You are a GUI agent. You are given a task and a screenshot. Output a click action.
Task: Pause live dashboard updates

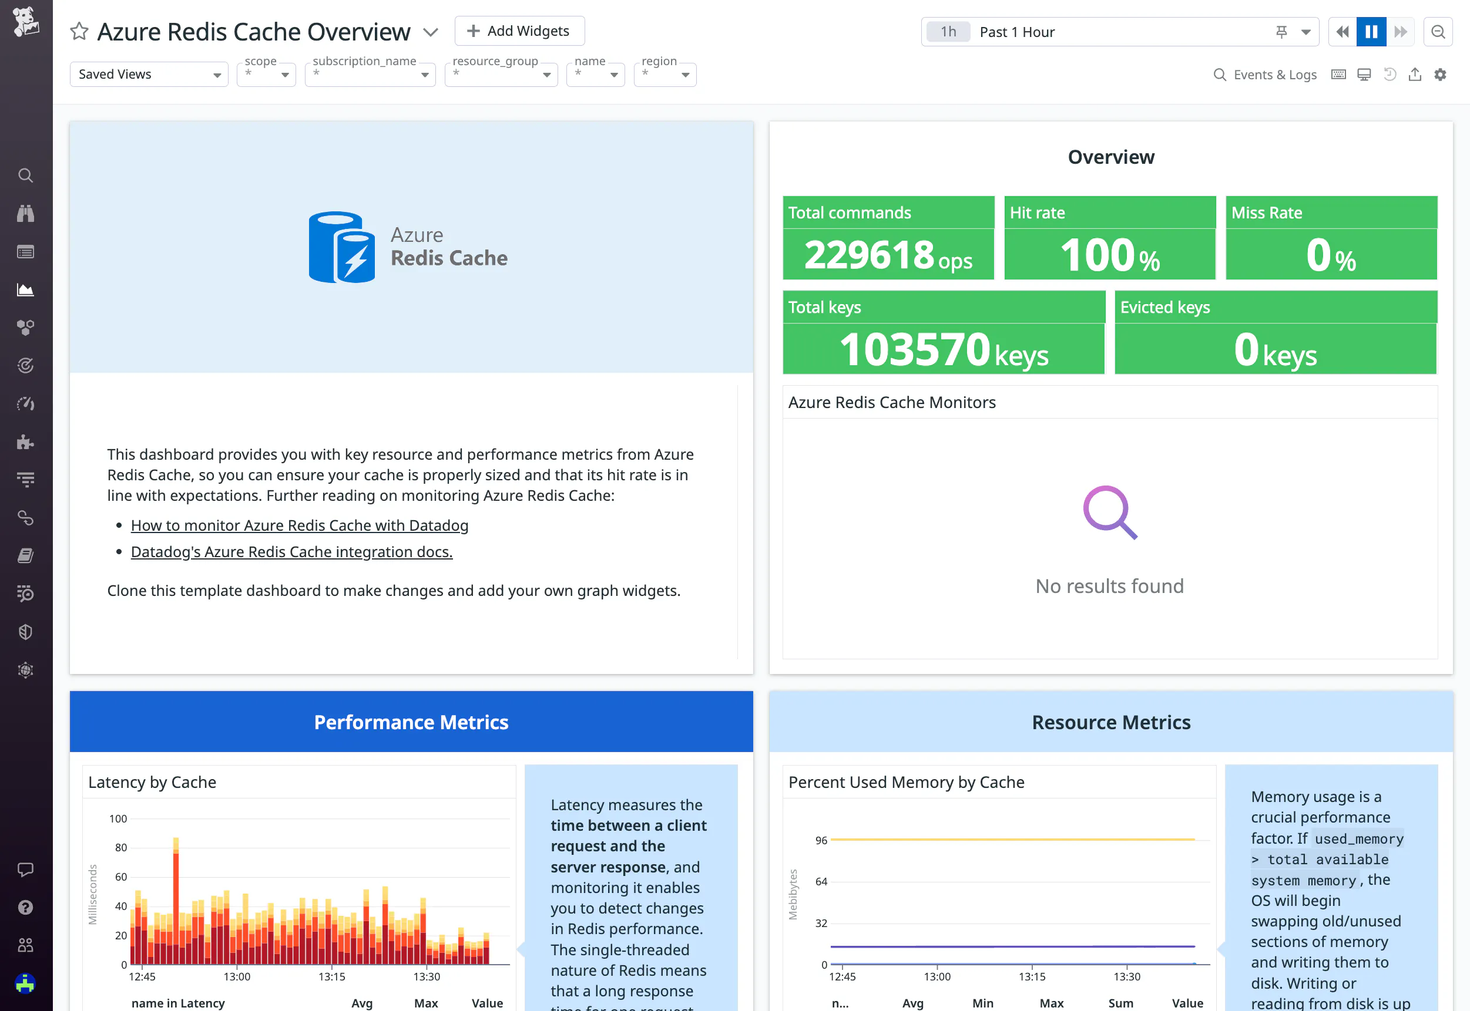1371,32
